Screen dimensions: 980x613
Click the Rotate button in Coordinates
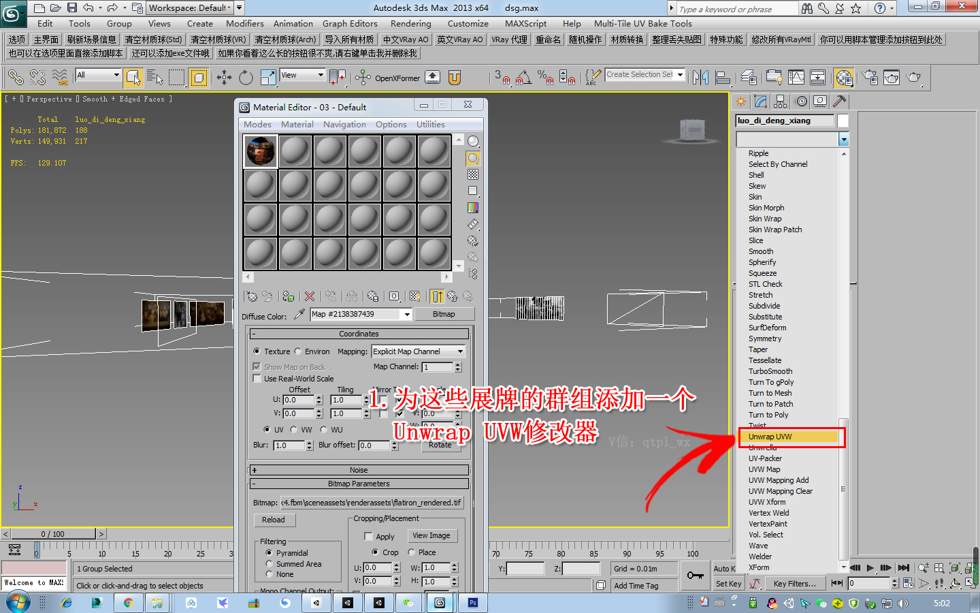(x=440, y=445)
